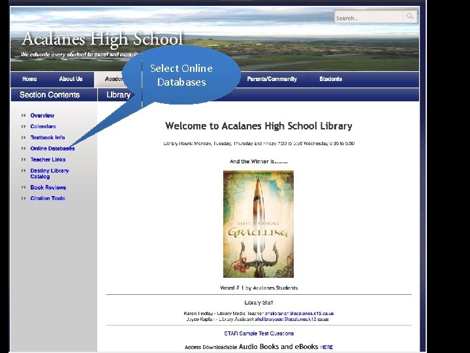Open the Home menu item

tap(29, 79)
